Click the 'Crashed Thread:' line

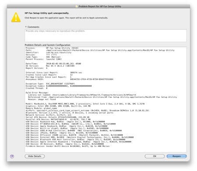(x=36, y=88)
